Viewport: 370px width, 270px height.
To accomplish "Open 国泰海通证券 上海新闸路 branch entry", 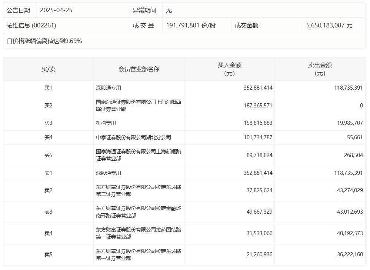I will coord(138,155).
